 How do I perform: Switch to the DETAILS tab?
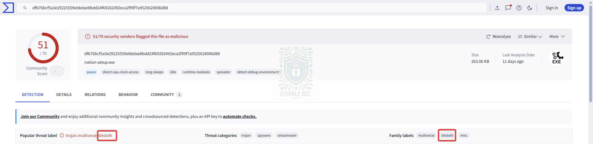[x=64, y=95]
